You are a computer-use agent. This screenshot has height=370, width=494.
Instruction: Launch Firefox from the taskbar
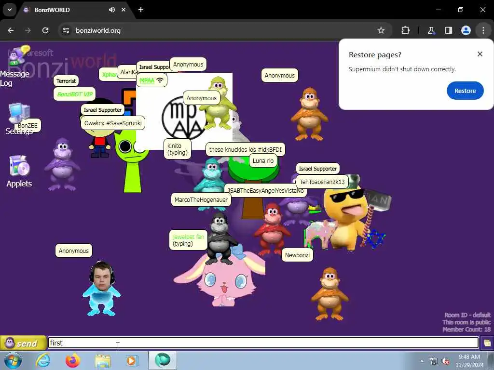point(73,360)
